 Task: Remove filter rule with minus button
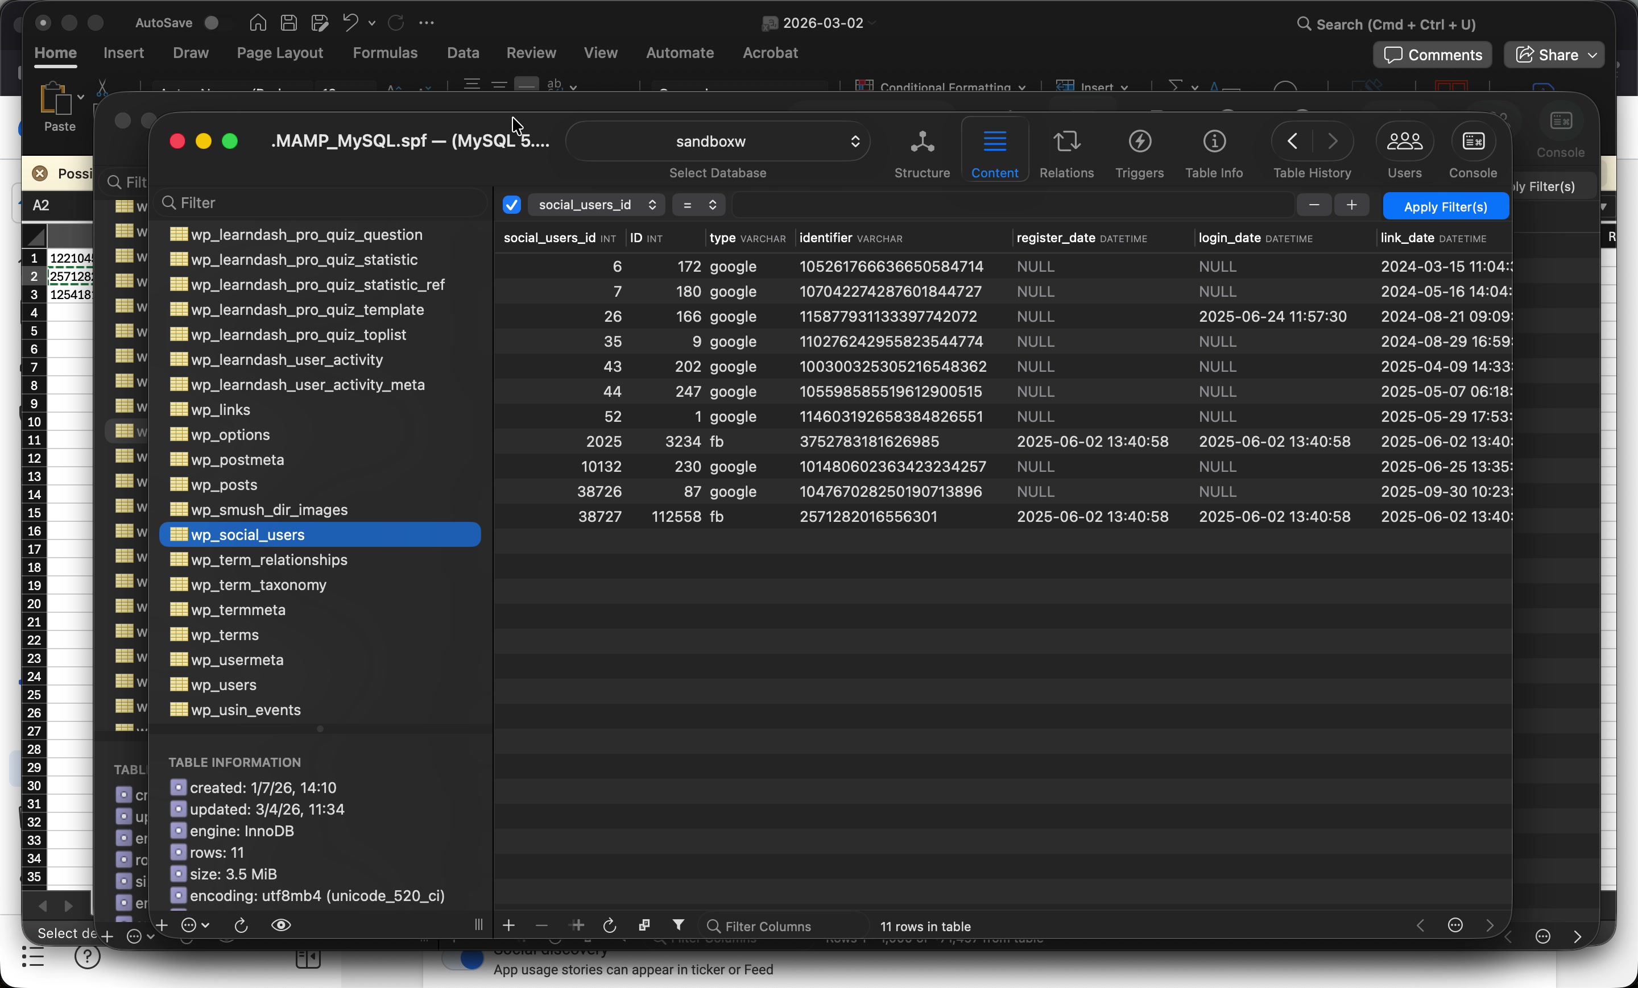pos(1314,205)
